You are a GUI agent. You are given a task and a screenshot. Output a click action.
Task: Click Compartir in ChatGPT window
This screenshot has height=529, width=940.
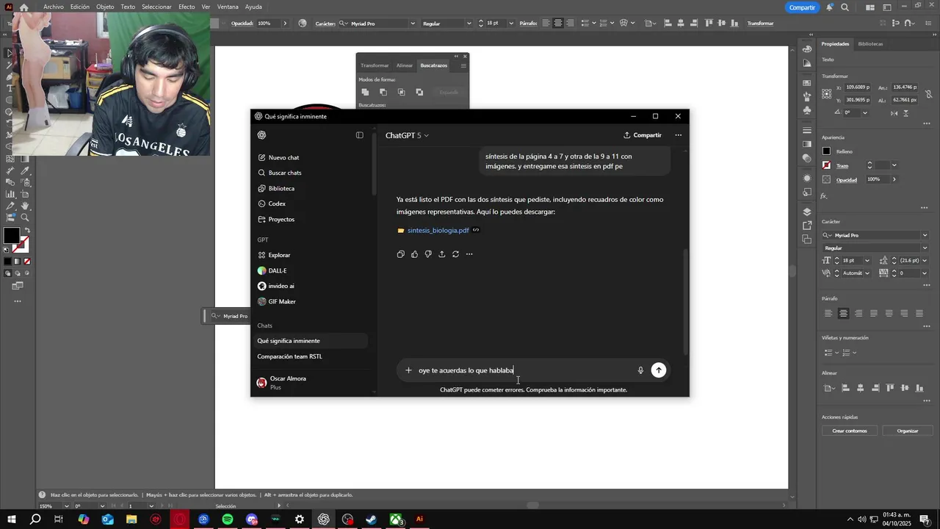[643, 135]
